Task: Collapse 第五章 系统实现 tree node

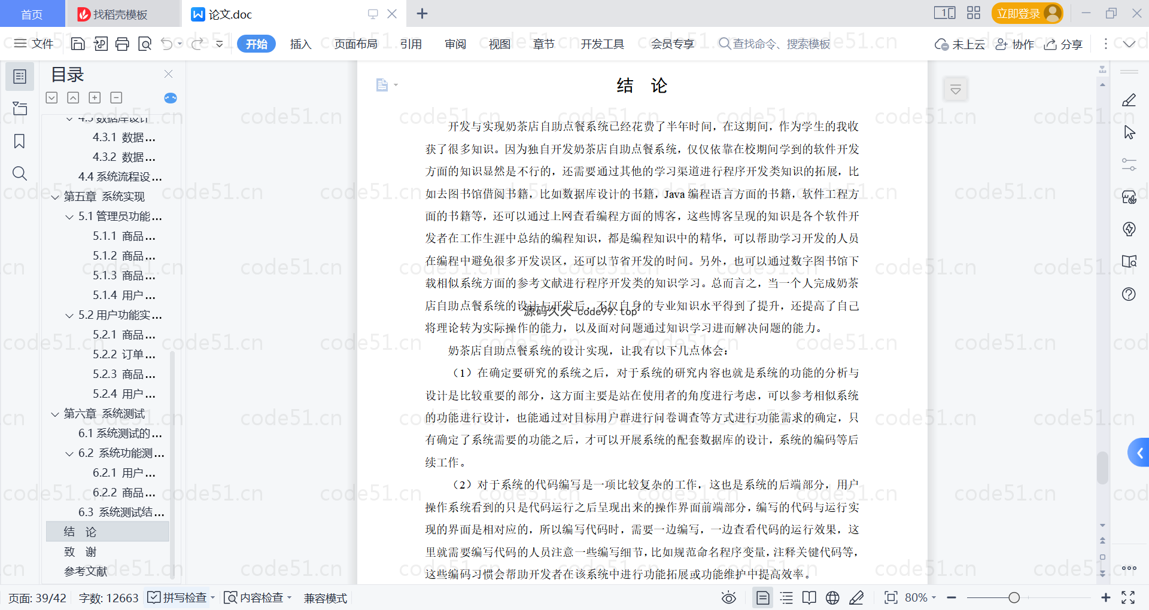Action: click(55, 197)
